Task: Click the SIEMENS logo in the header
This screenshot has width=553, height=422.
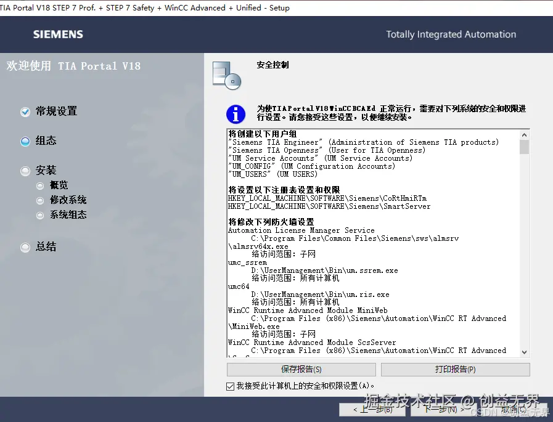Action: coord(58,34)
